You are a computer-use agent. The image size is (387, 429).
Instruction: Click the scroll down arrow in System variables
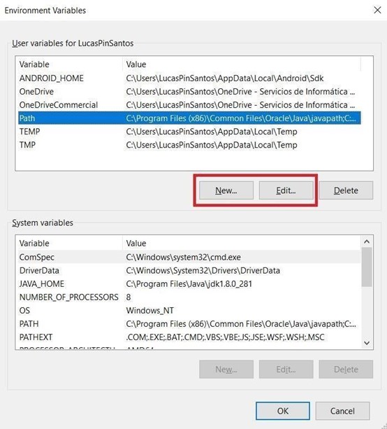pyautogui.click(x=367, y=343)
